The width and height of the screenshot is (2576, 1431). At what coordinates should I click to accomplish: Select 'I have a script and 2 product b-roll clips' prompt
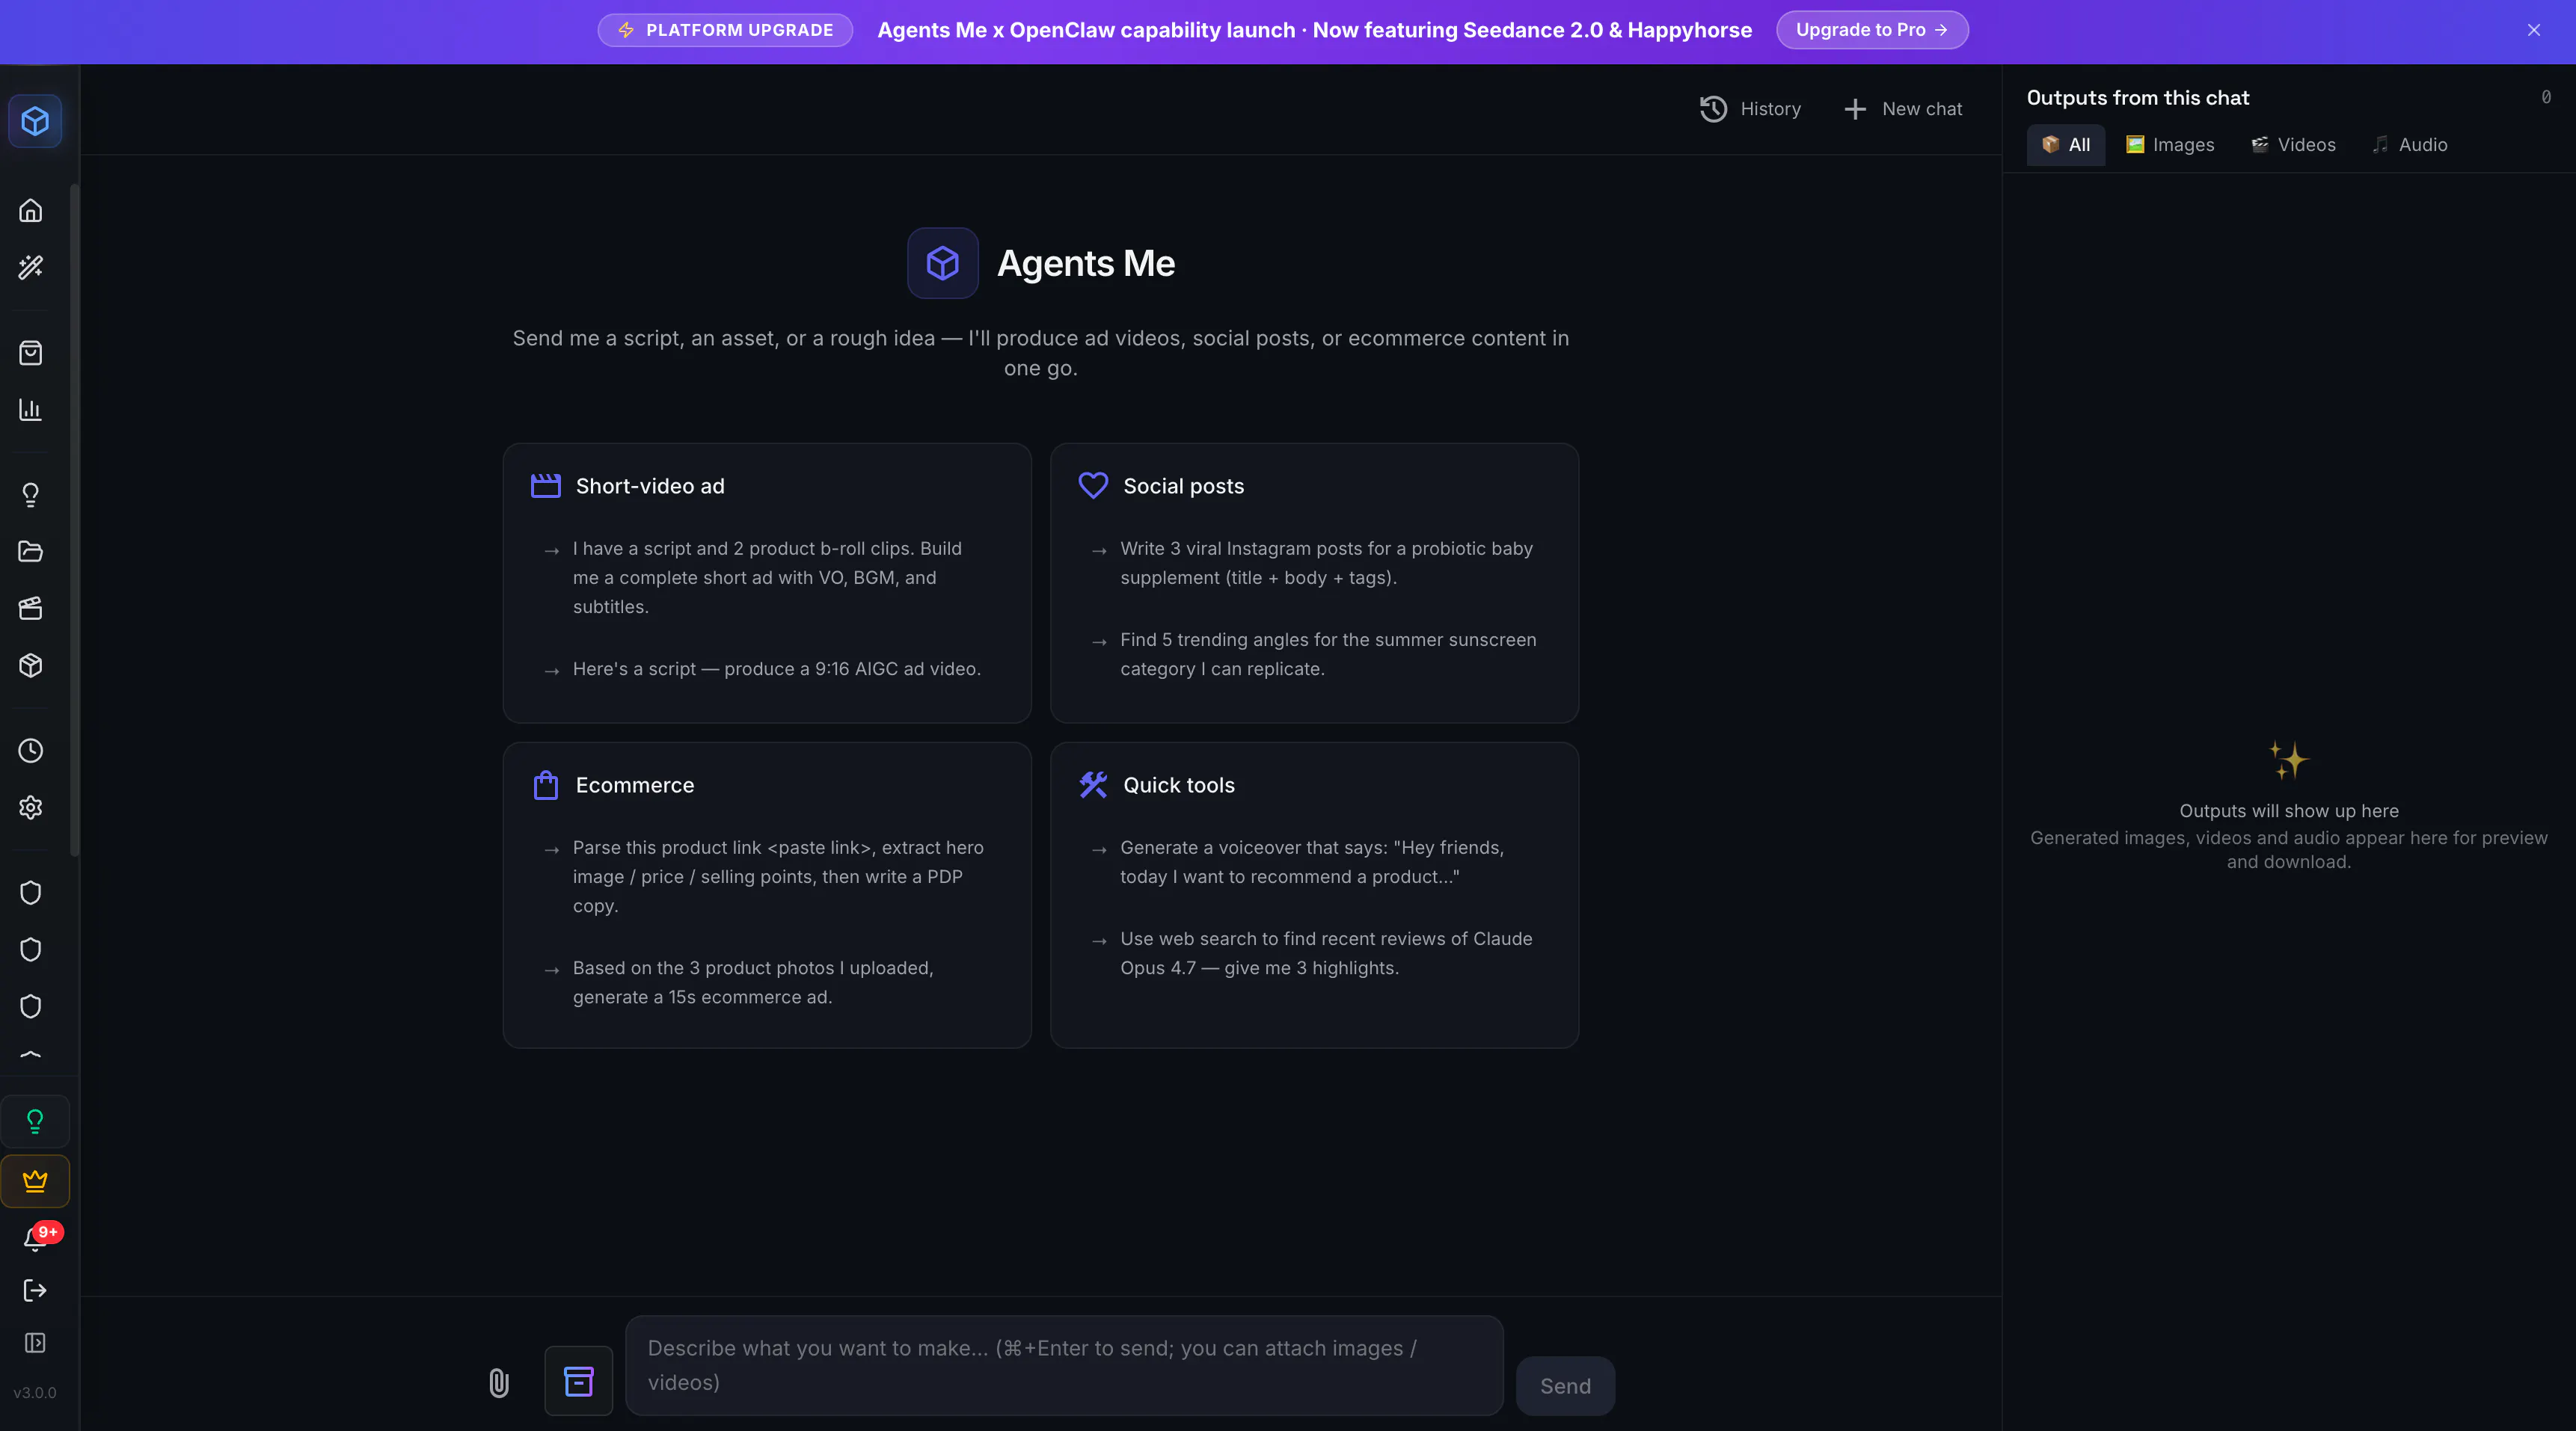(767, 578)
